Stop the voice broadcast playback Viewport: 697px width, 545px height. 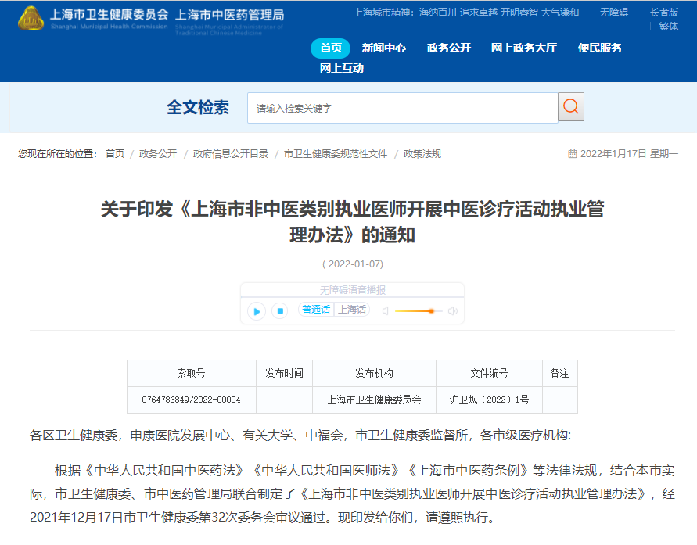tap(280, 311)
